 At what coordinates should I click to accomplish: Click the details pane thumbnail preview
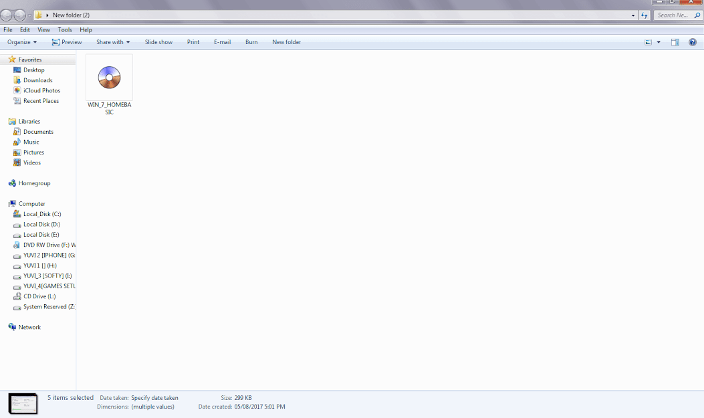pyautogui.click(x=23, y=403)
